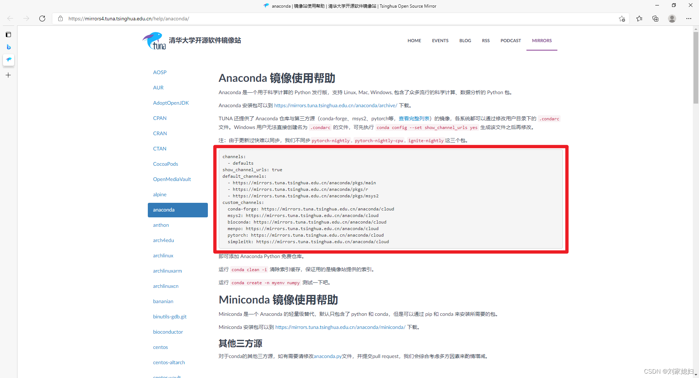Click the scrollbar up arrow
The height and width of the screenshot is (378, 699).
coord(696,29)
